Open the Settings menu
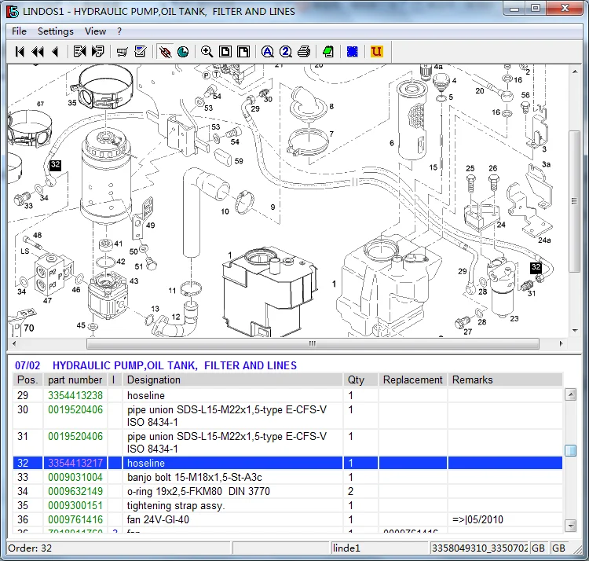 point(55,31)
